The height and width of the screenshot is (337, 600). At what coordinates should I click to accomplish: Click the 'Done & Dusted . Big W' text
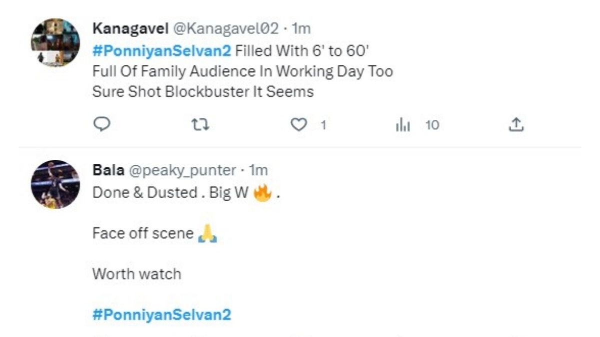click(170, 193)
